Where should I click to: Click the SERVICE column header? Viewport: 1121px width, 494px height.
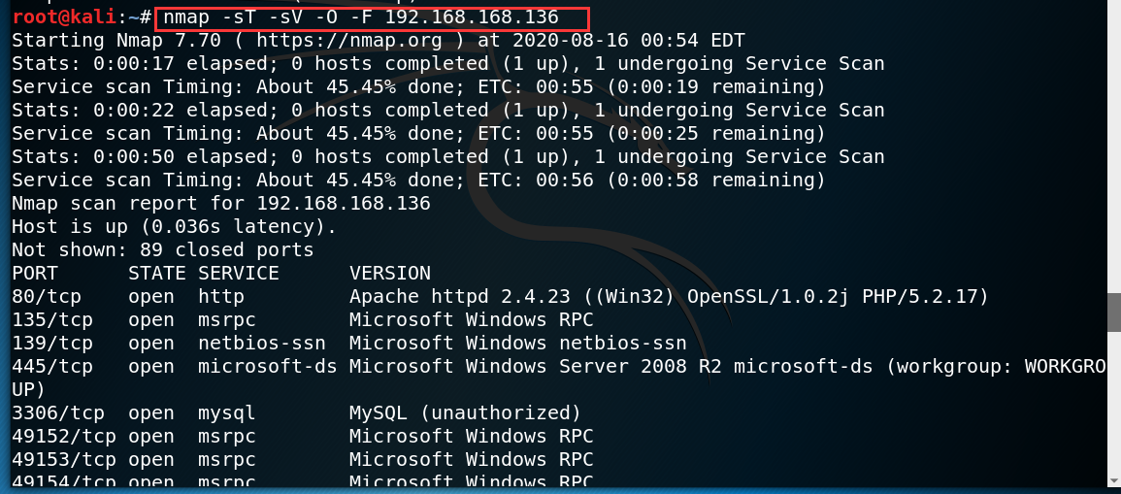[238, 273]
